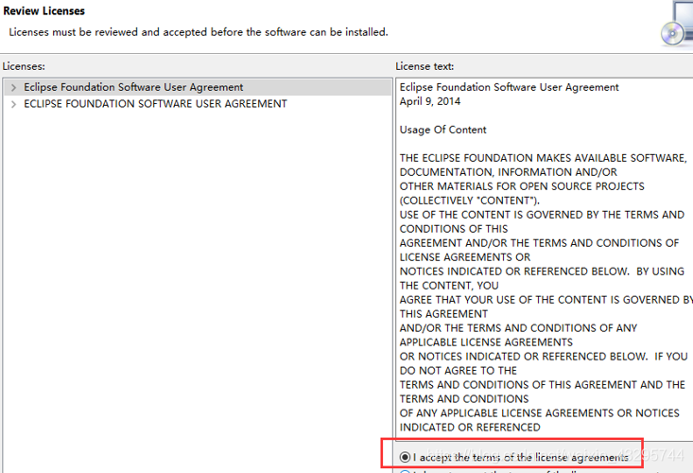Select 'I accept the terms' radio button
693x473 pixels.
(x=405, y=457)
